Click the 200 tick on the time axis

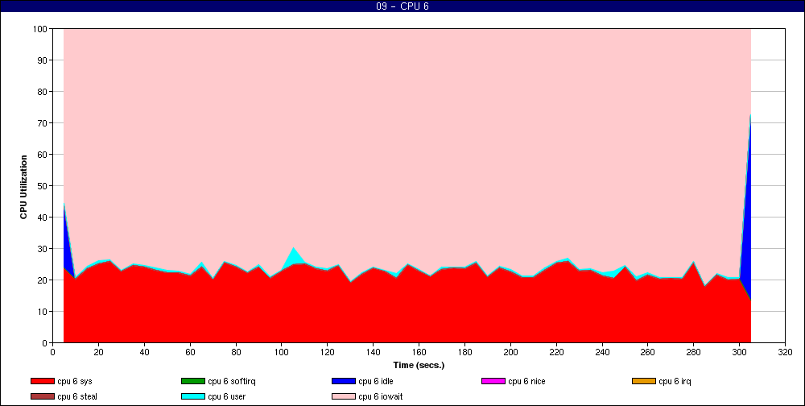tap(510, 352)
